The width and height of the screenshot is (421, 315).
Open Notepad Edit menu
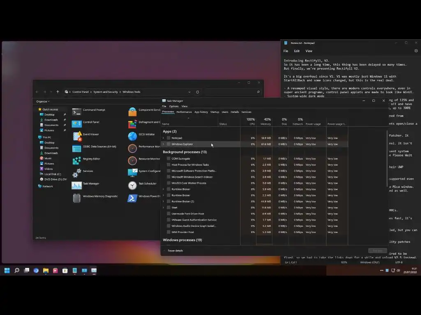click(x=297, y=51)
